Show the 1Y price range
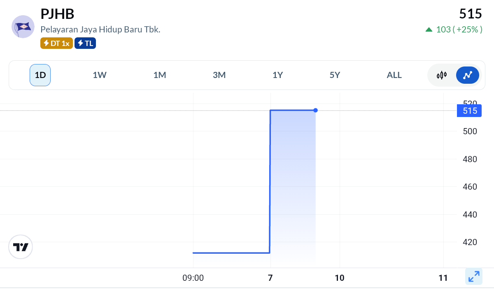The width and height of the screenshot is (494, 289). pyautogui.click(x=278, y=75)
